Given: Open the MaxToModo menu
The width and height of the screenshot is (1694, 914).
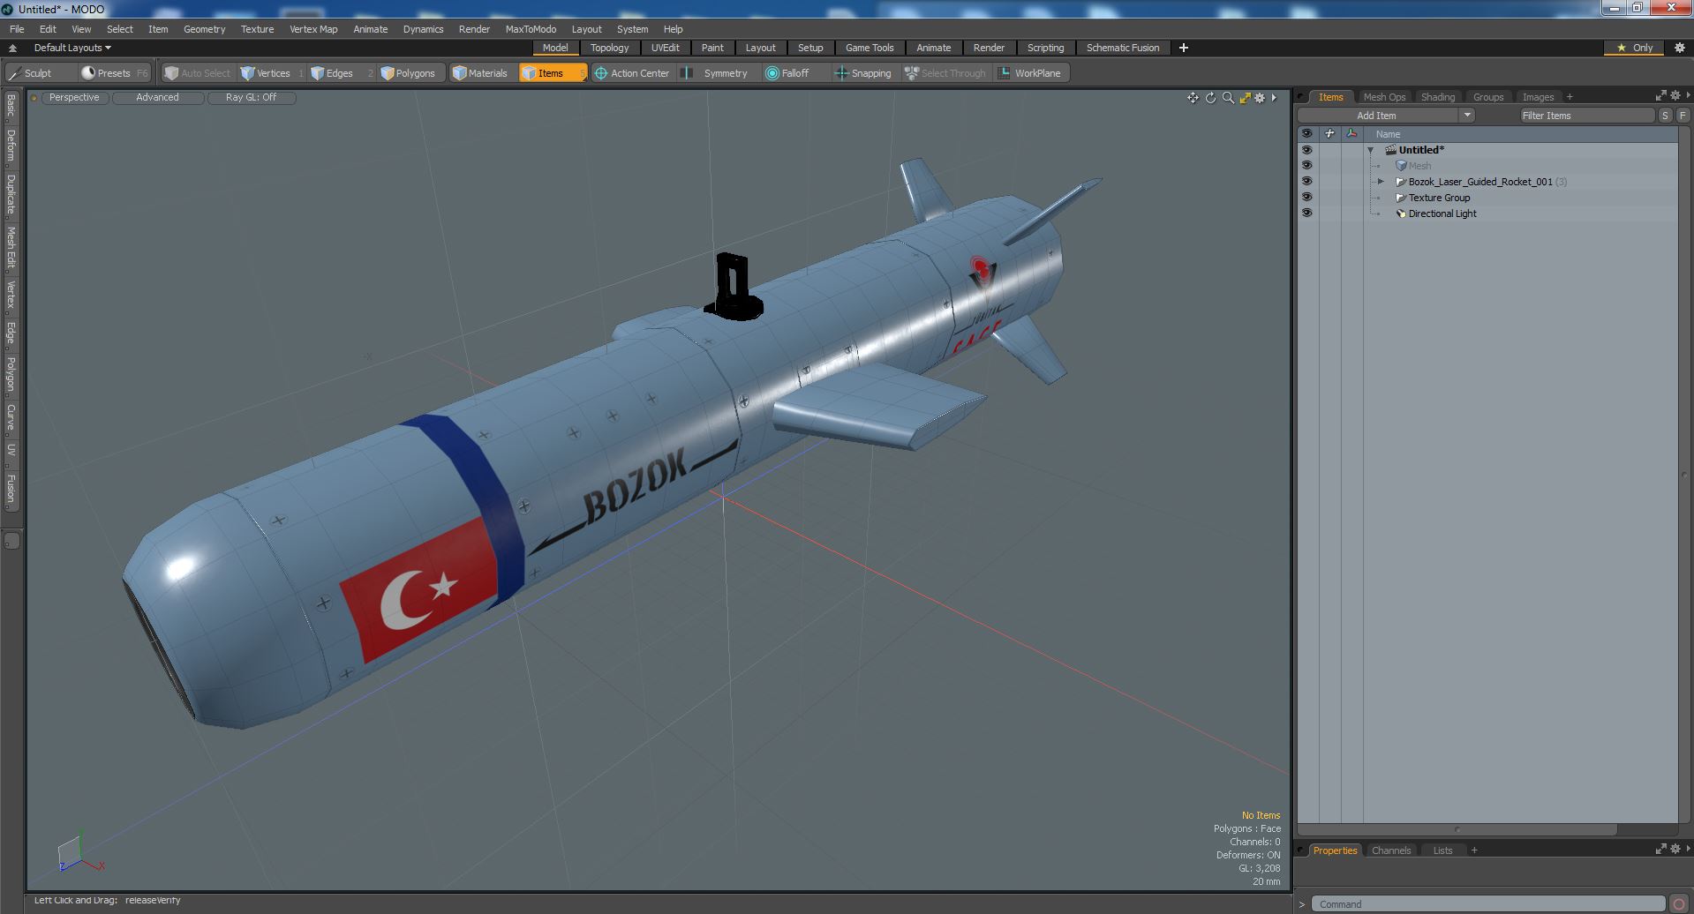Looking at the screenshot, I should coord(531,29).
